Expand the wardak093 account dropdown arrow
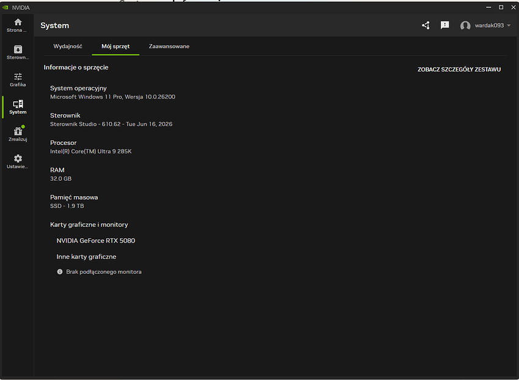The width and height of the screenshot is (519, 380). tap(509, 26)
